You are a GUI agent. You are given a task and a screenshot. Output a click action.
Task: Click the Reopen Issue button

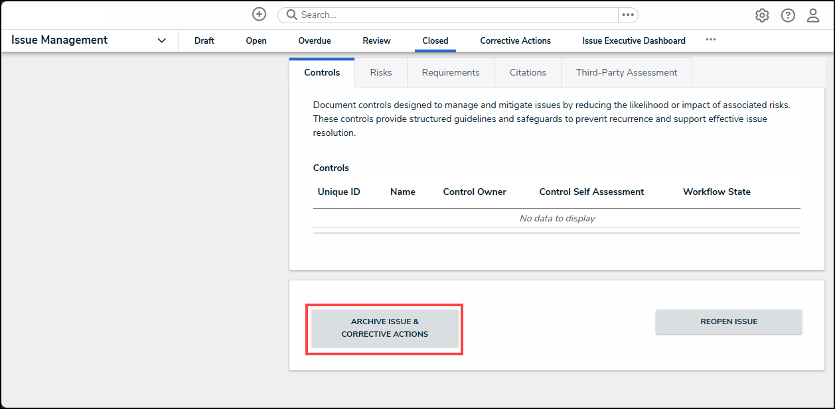click(728, 321)
